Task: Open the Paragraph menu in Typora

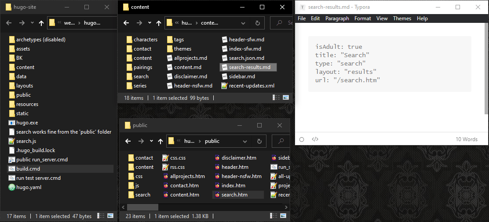Action: tap(337, 18)
